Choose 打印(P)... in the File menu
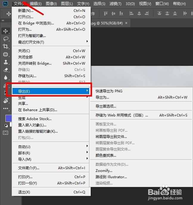This screenshot has width=193, height=205. click(x=51, y=177)
